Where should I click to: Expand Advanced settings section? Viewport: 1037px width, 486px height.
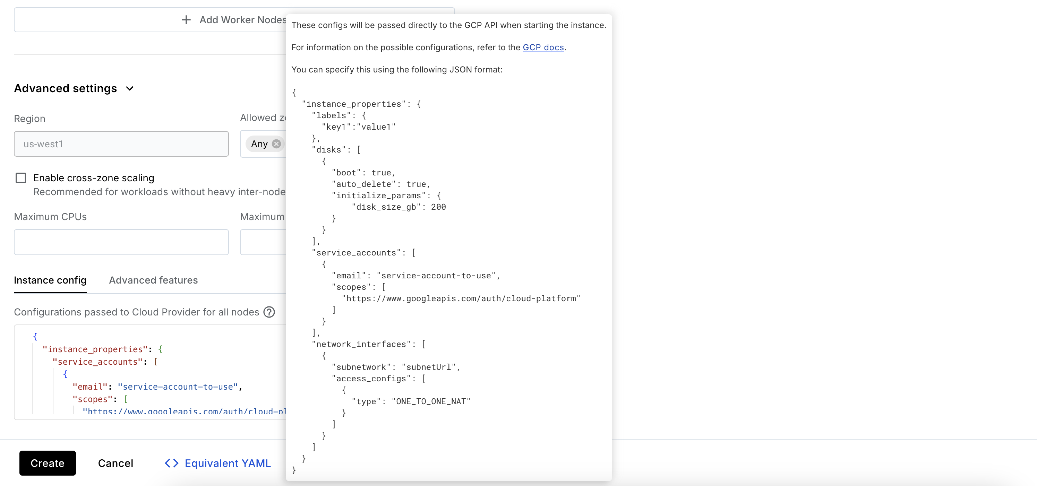point(75,88)
